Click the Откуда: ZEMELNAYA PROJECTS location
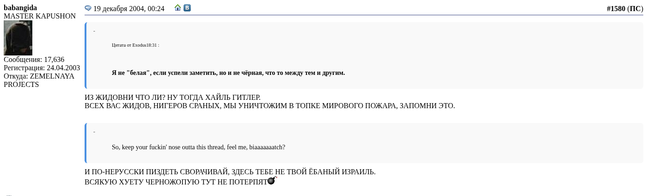This screenshot has height=196, width=647. pyautogui.click(x=39, y=80)
